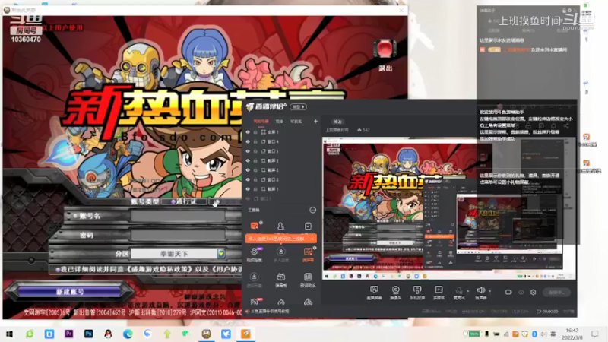Toggle eye icon for 截屏 3 source

pos(248,160)
